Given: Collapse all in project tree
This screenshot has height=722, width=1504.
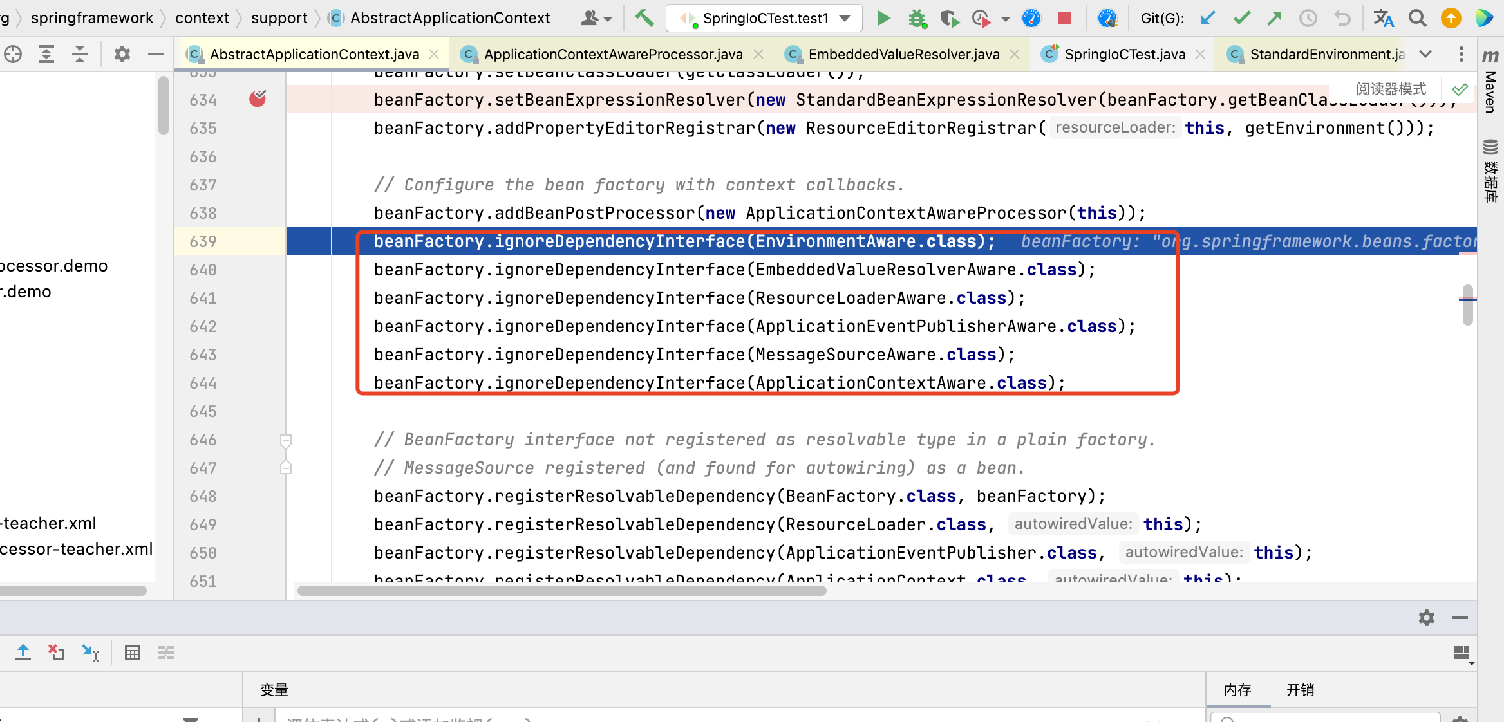Looking at the screenshot, I should (80, 54).
